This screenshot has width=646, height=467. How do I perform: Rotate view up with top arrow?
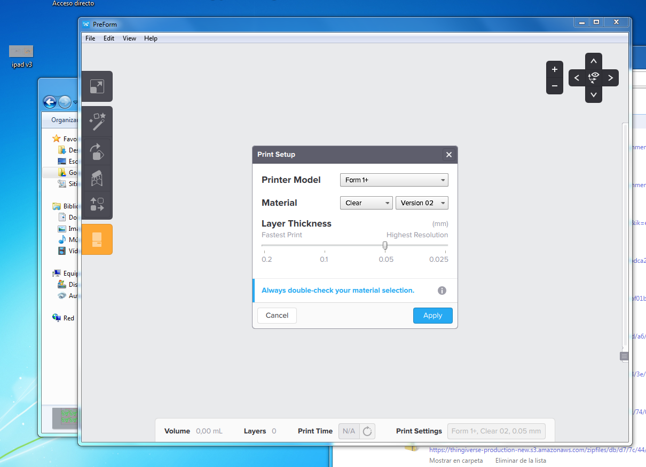[594, 61]
